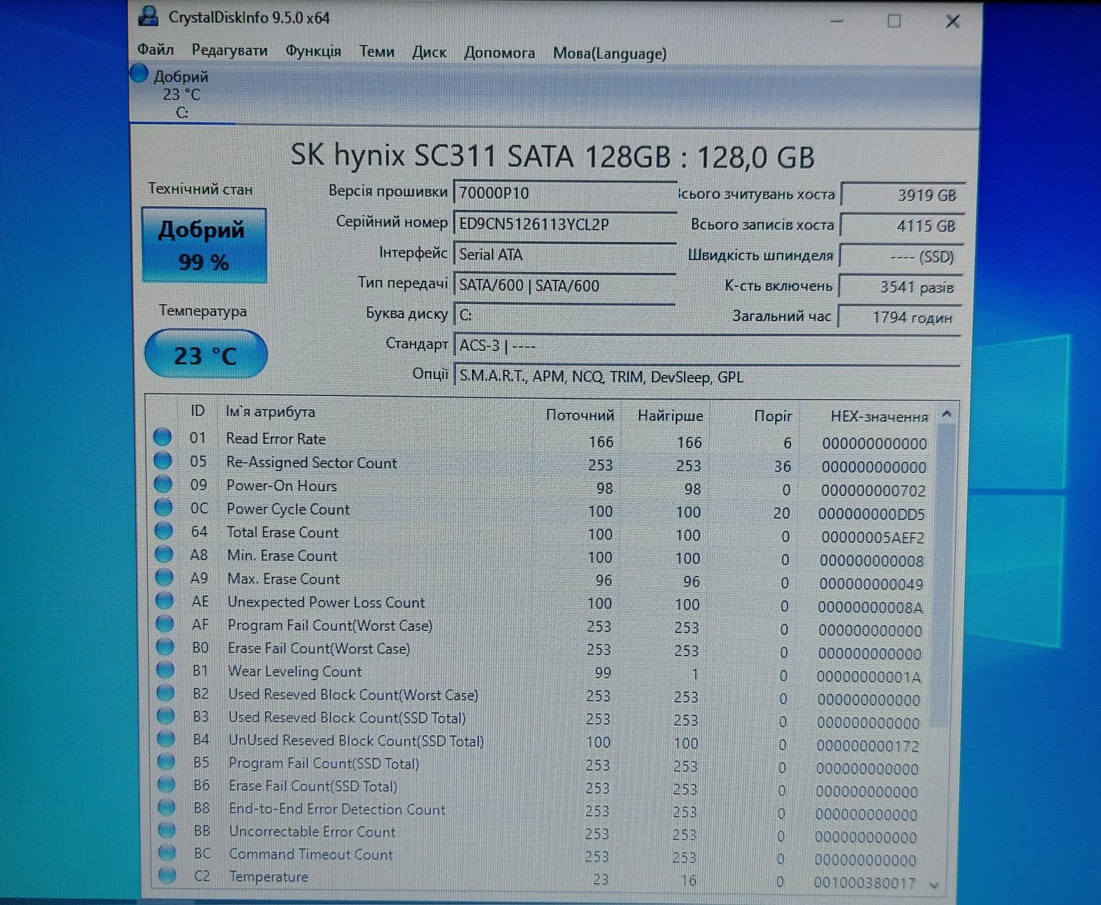Click status circle for UnUsed Reseved Block Count
The width and height of the screenshot is (1101, 905).
click(x=166, y=739)
